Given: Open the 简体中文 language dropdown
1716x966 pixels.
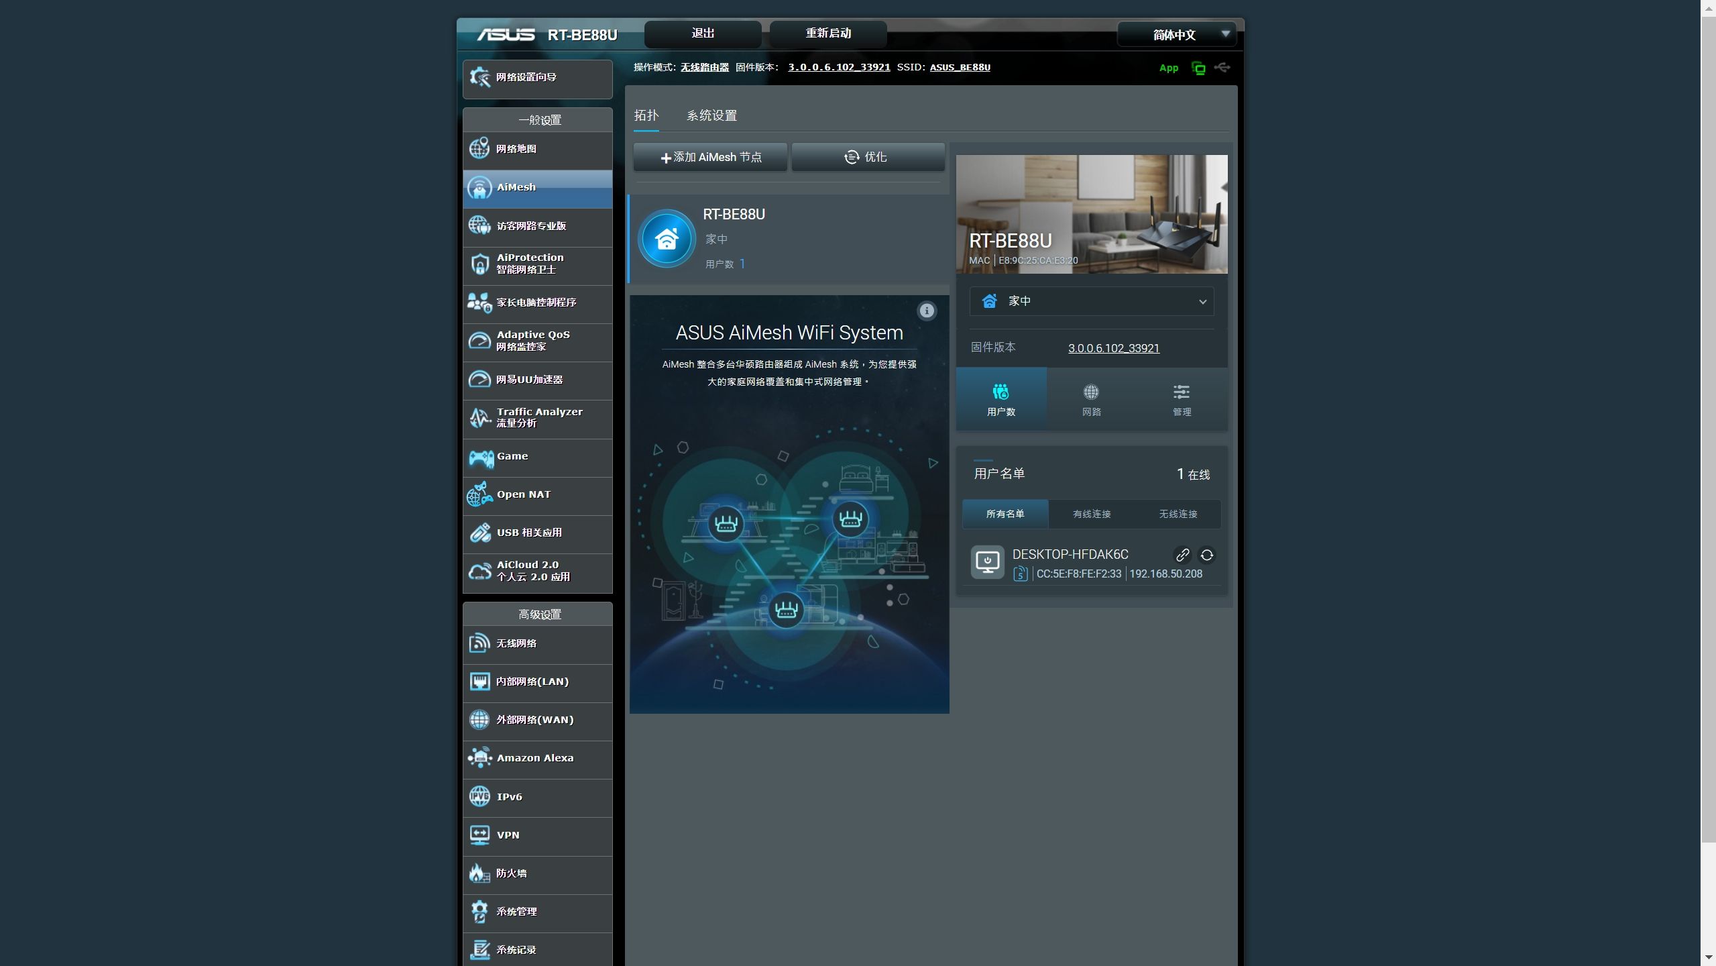Looking at the screenshot, I should [x=1177, y=34].
